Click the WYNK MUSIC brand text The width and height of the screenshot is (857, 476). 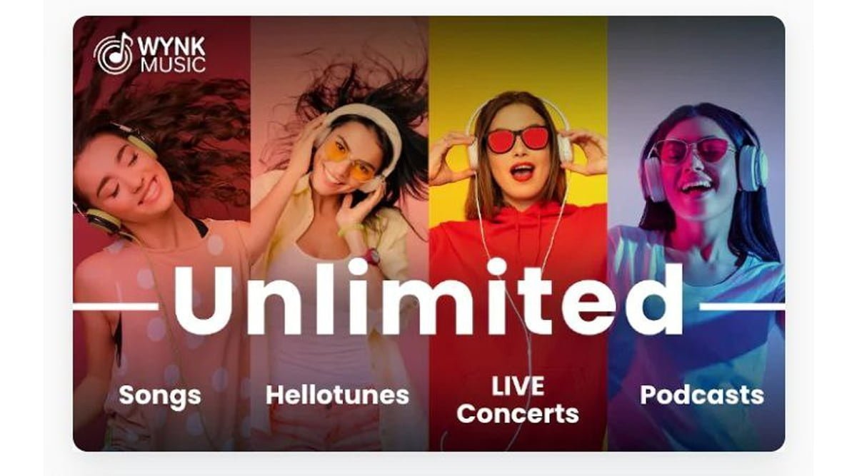click(x=172, y=55)
